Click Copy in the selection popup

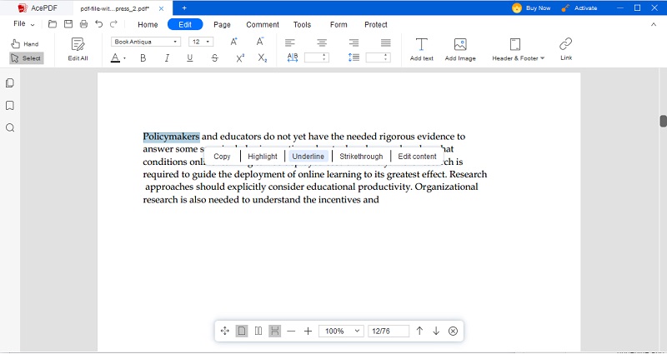222,157
